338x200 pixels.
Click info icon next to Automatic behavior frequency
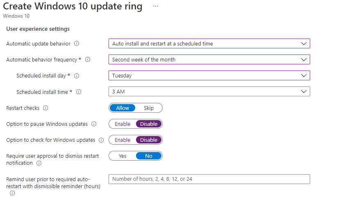click(x=88, y=59)
